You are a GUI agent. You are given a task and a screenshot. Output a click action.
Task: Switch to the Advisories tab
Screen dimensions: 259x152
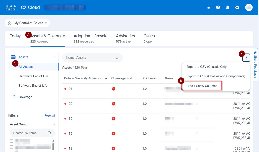125,39
